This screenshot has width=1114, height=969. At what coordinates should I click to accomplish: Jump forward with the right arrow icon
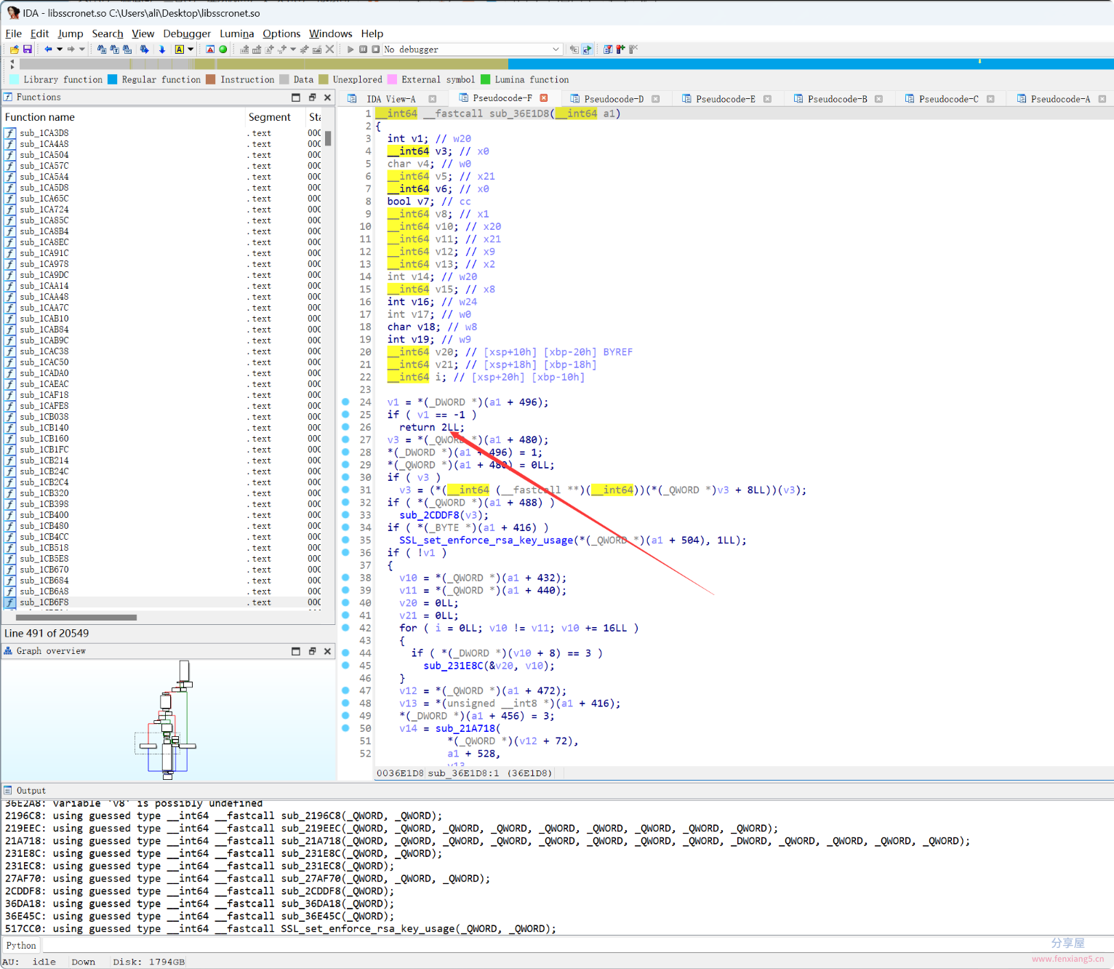(x=71, y=49)
